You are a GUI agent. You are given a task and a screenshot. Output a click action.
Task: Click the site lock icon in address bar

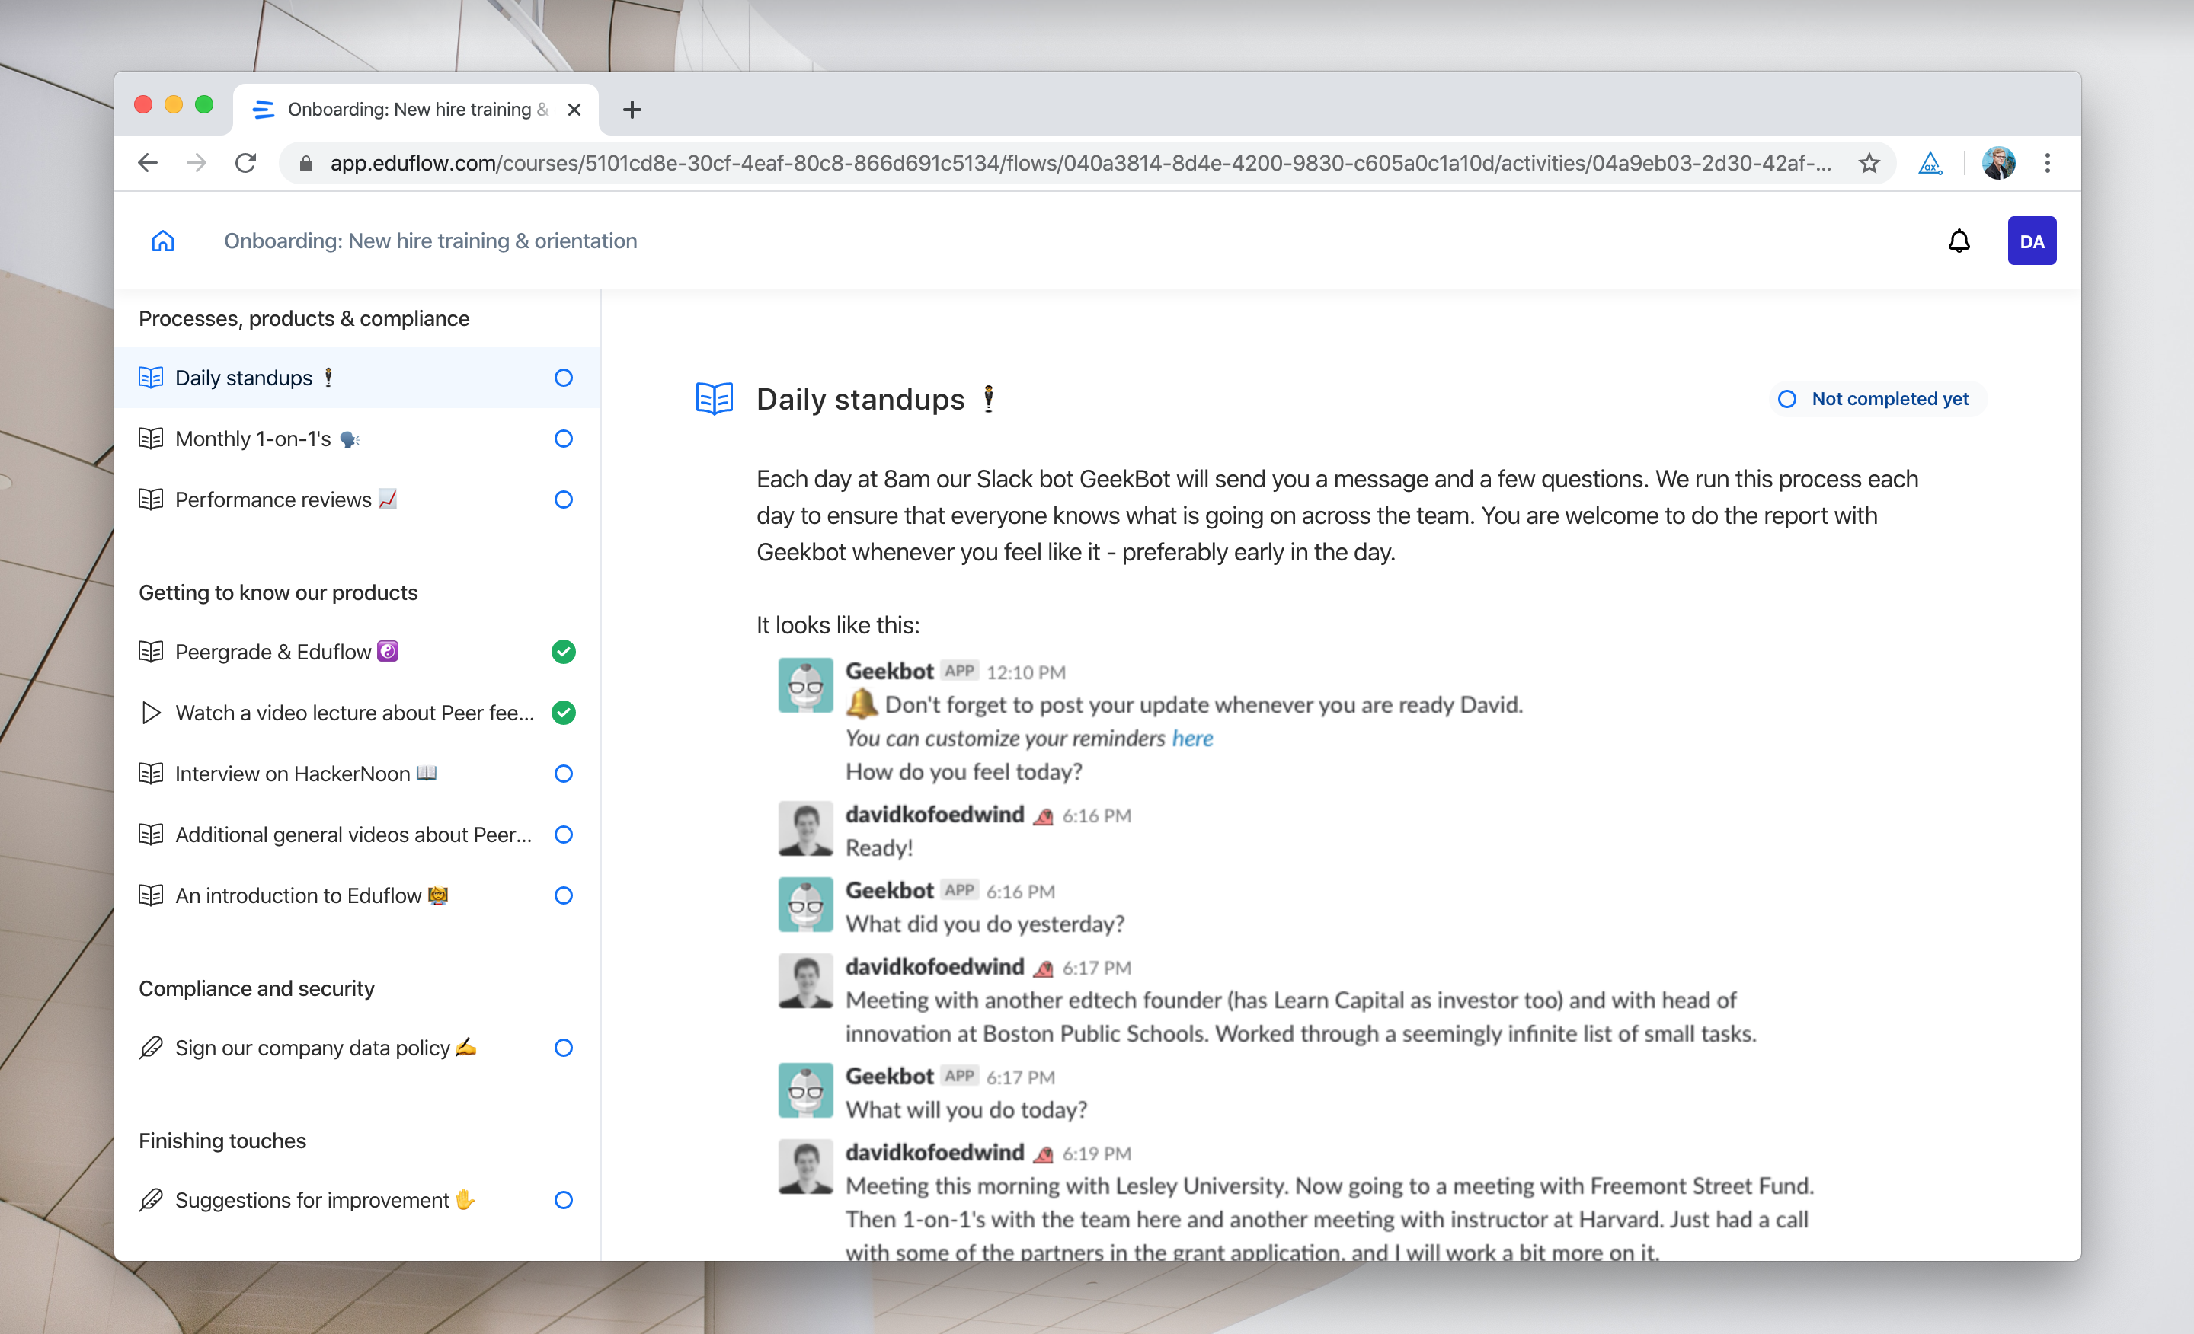click(305, 163)
